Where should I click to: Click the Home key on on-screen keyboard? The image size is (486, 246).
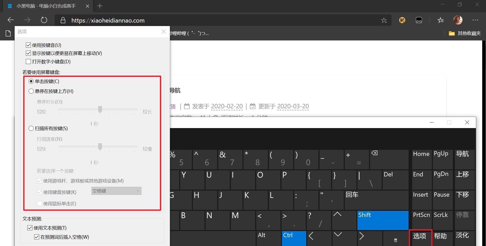pyautogui.click(x=422, y=159)
